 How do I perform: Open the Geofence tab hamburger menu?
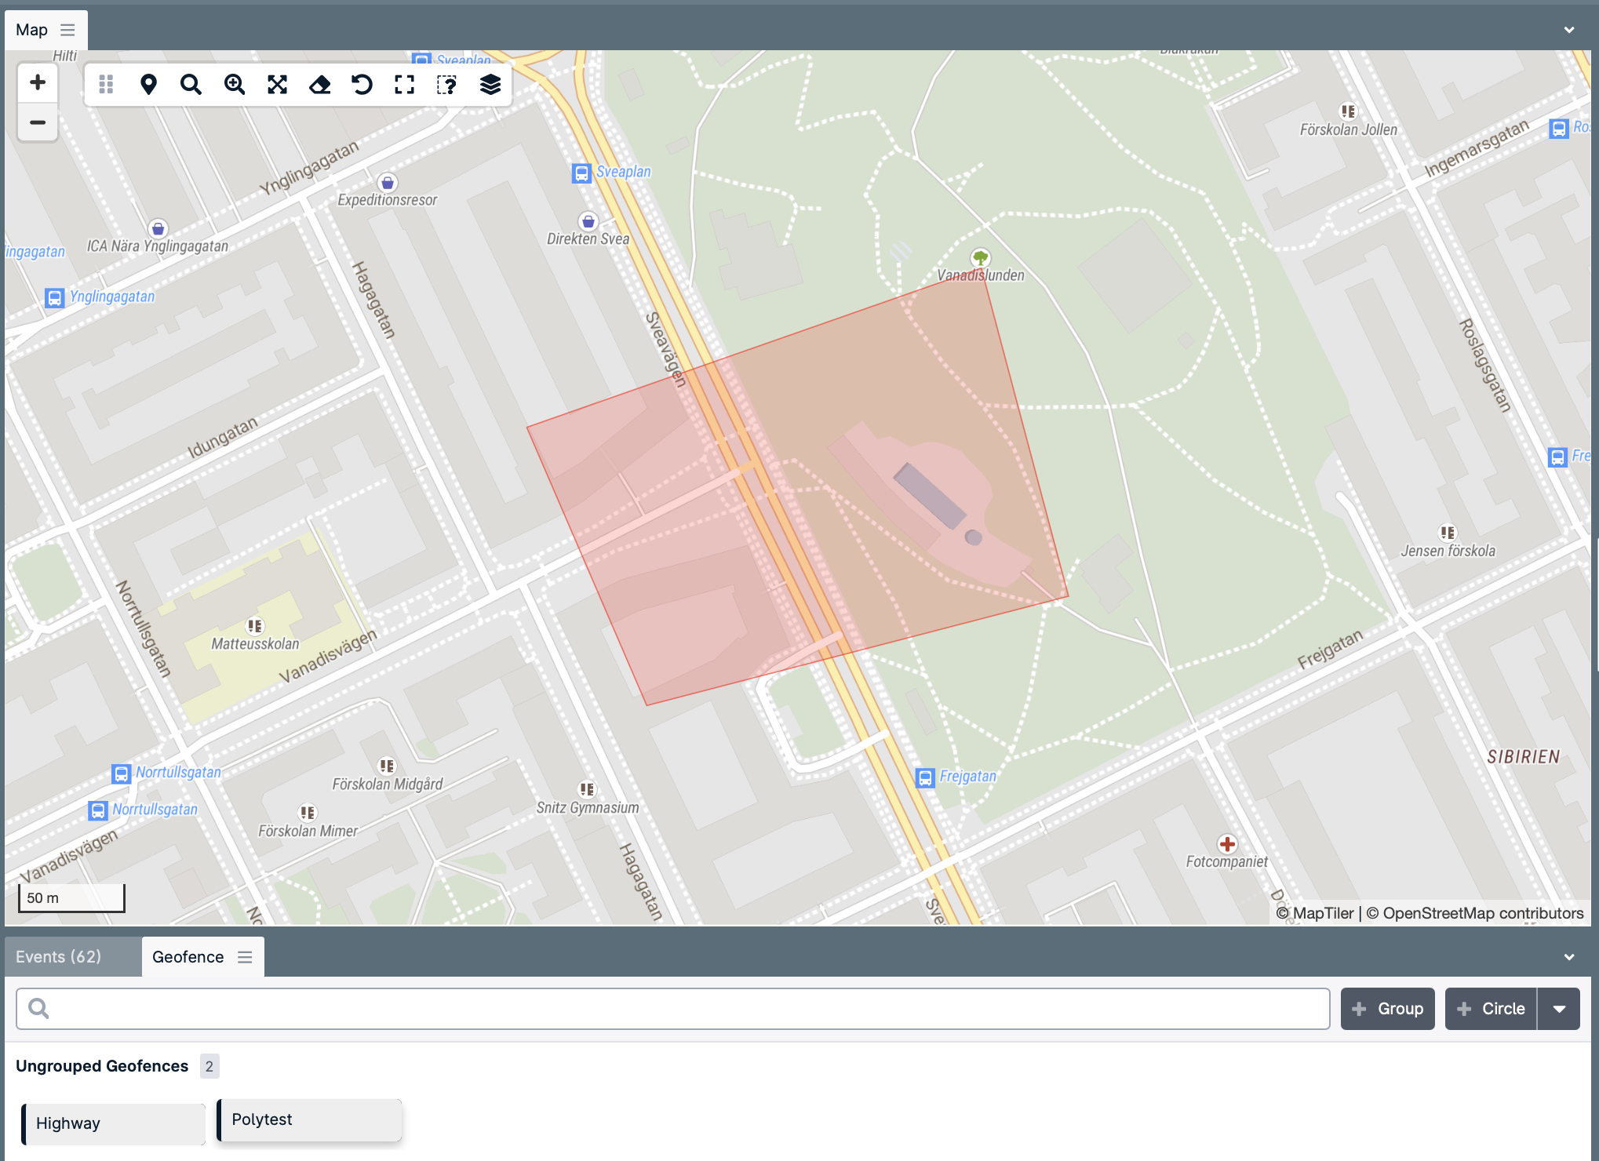click(245, 957)
